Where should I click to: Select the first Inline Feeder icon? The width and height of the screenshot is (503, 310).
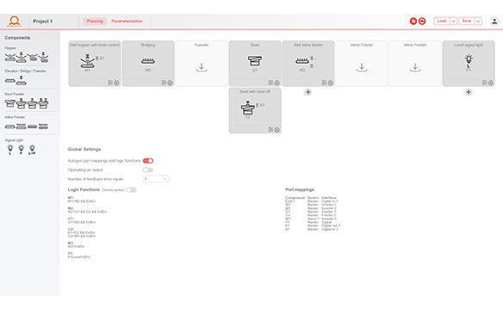click(10, 127)
